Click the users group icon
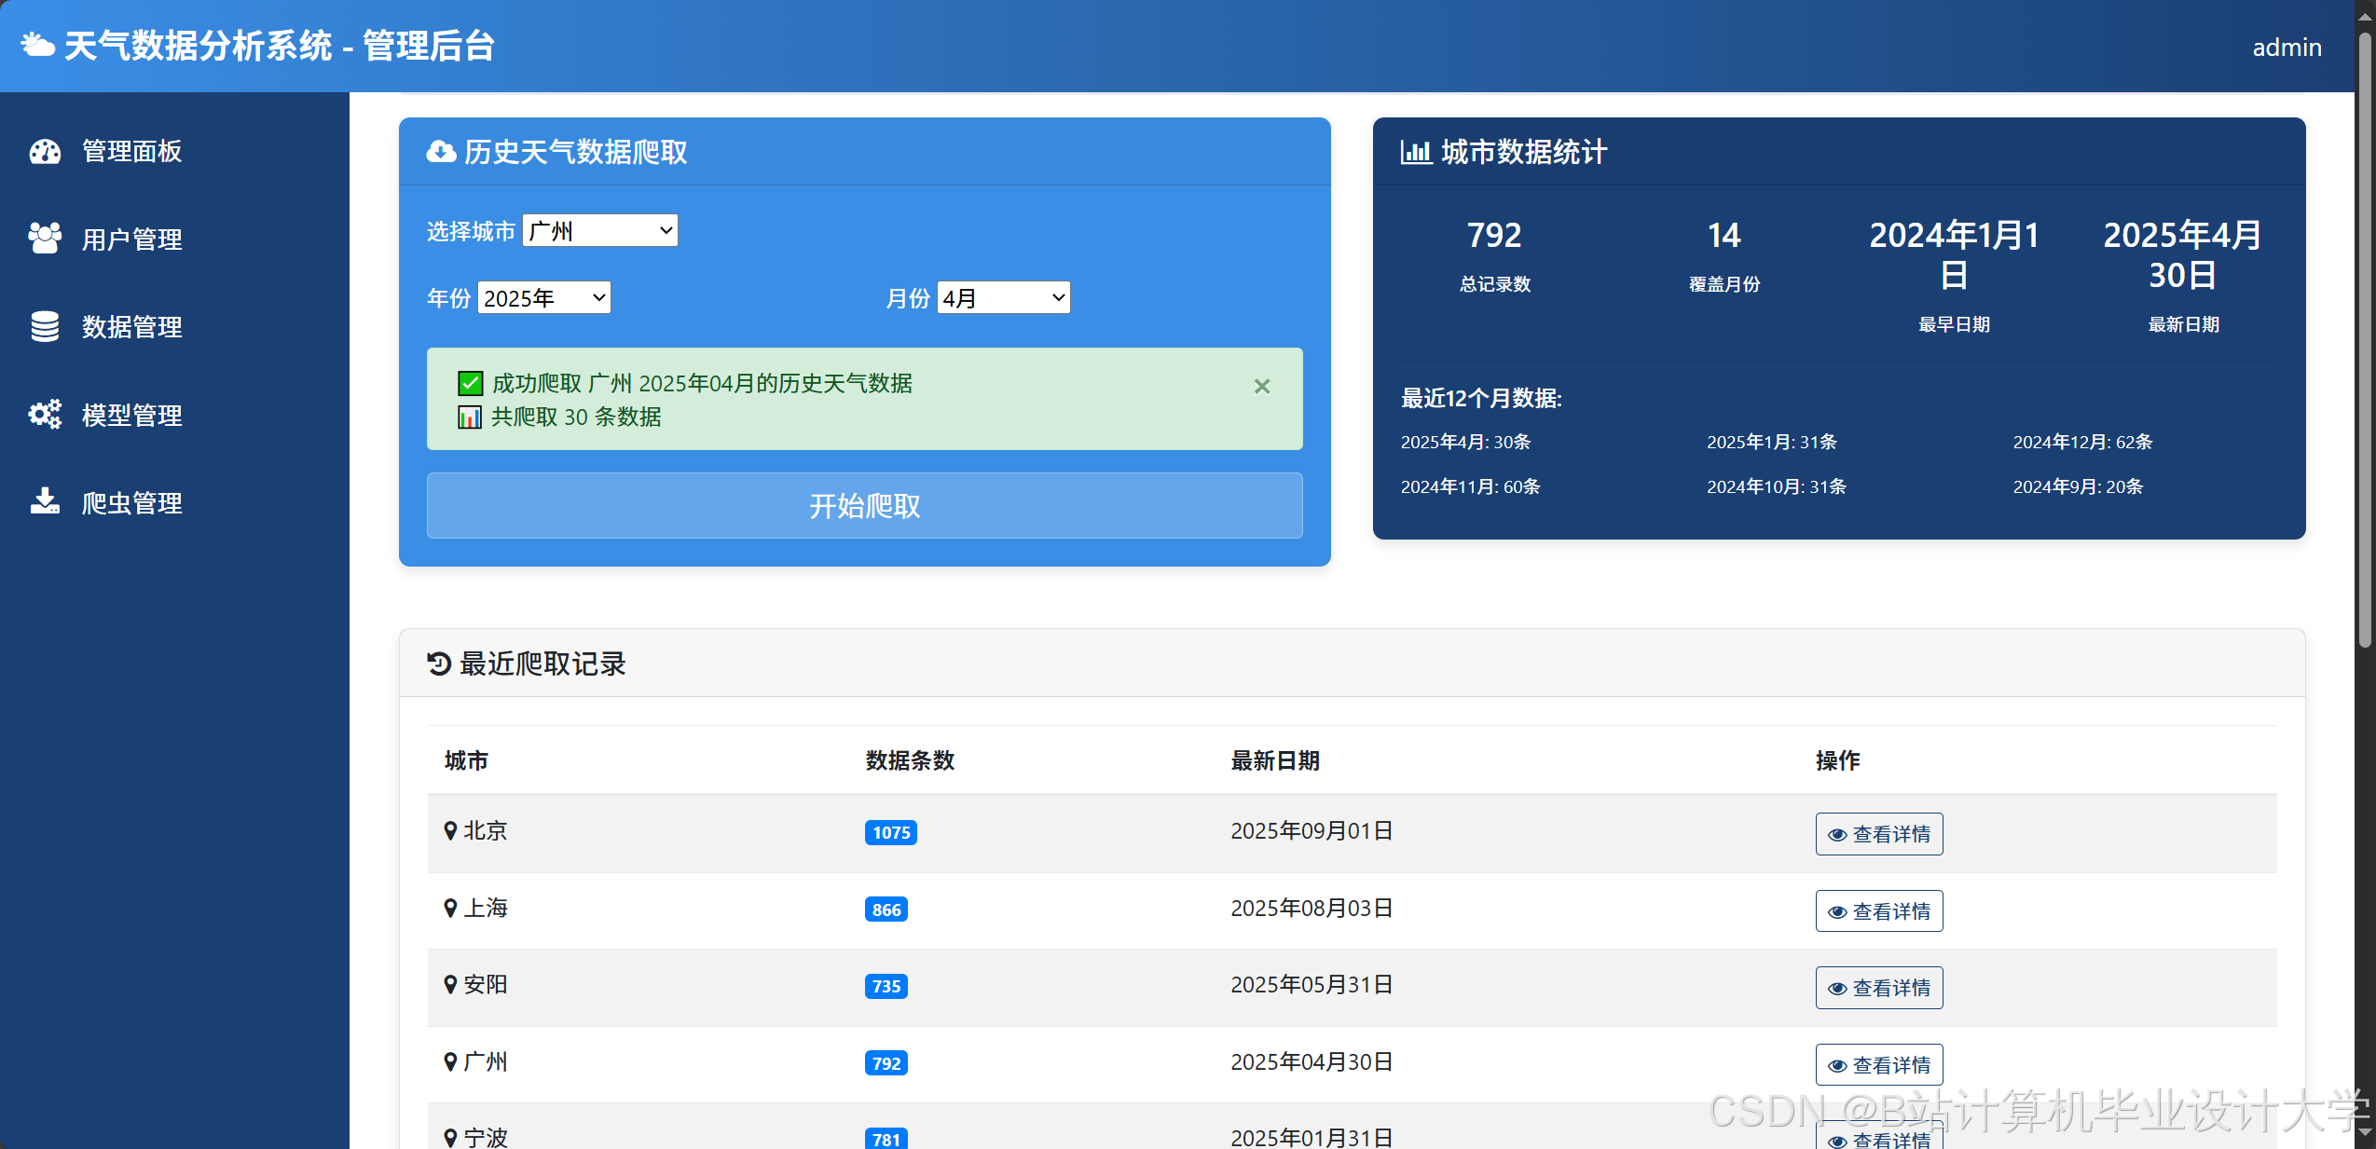 [45, 239]
